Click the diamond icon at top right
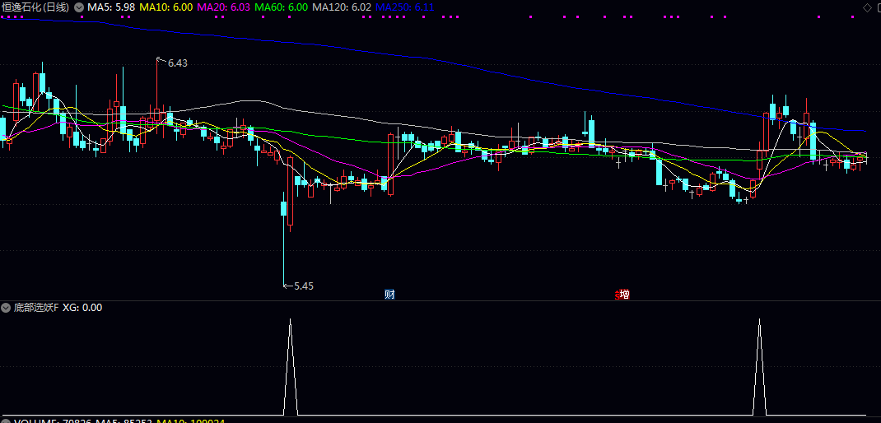This screenshot has width=881, height=423. click(866, 7)
